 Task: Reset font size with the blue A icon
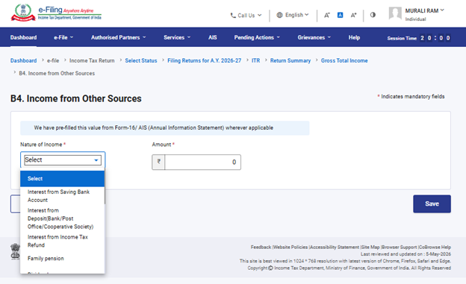(x=341, y=15)
